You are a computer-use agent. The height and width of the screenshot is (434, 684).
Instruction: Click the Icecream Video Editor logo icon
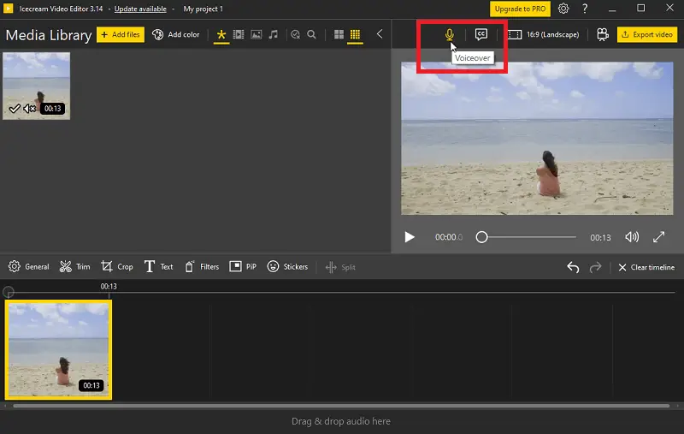[x=8, y=9]
